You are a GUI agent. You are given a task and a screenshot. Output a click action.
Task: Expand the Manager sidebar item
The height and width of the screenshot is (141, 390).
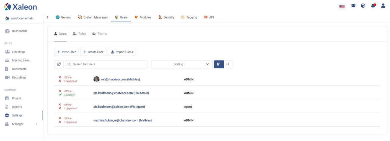tap(21, 124)
